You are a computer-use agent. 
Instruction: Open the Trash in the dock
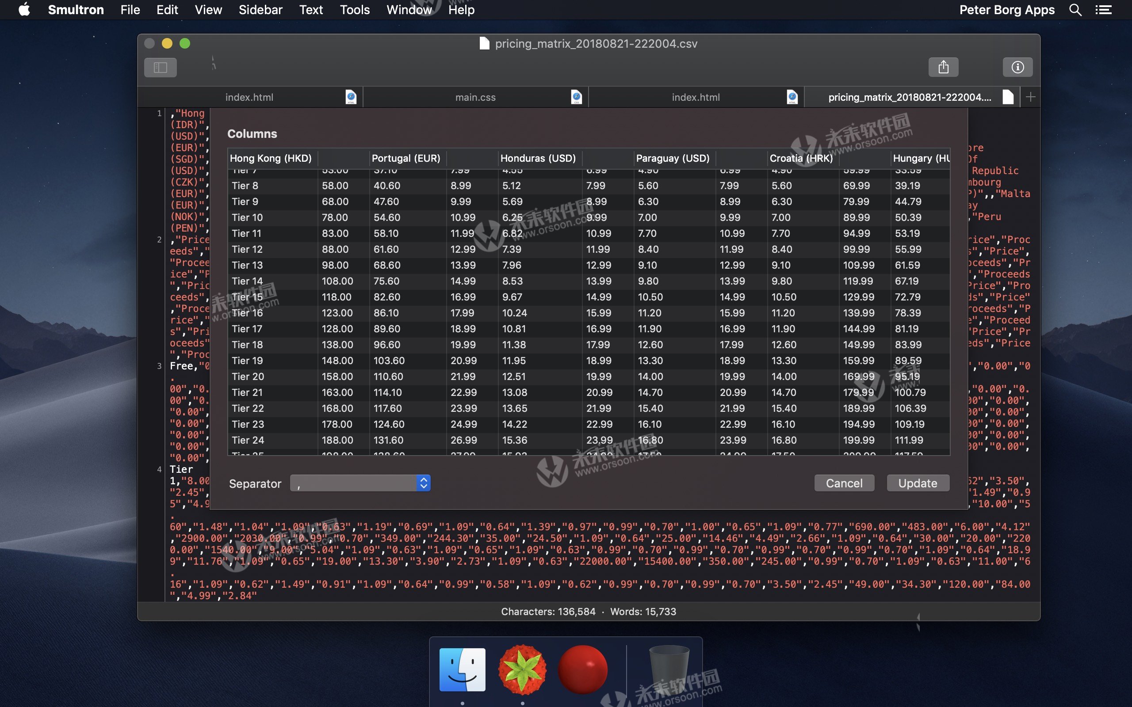669,669
